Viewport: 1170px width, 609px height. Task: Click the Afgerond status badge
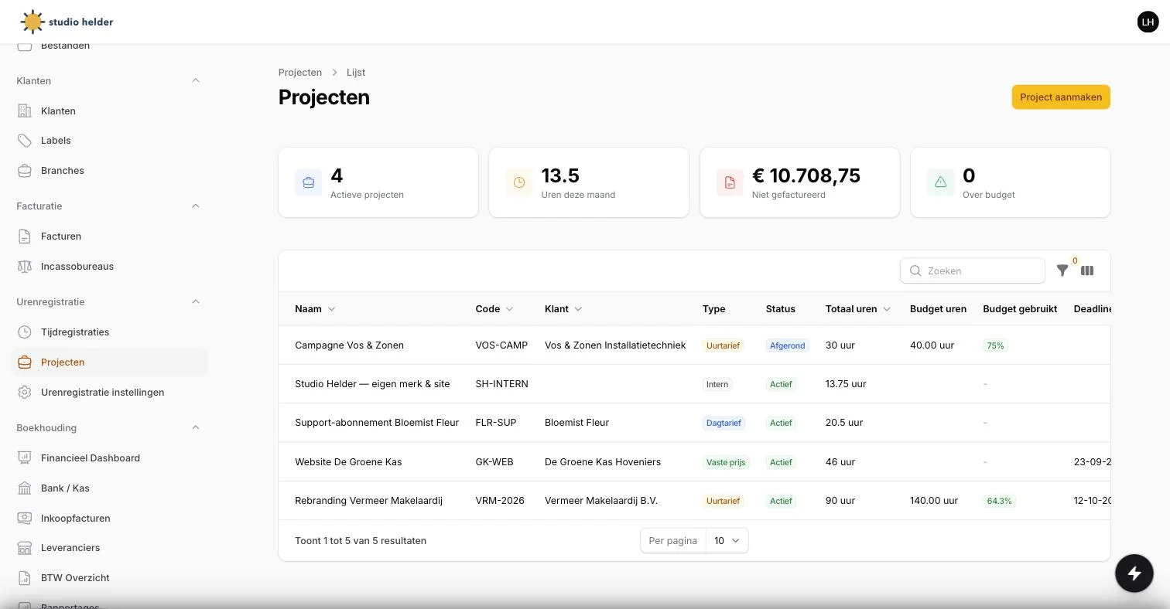click(x=787, y=345)
